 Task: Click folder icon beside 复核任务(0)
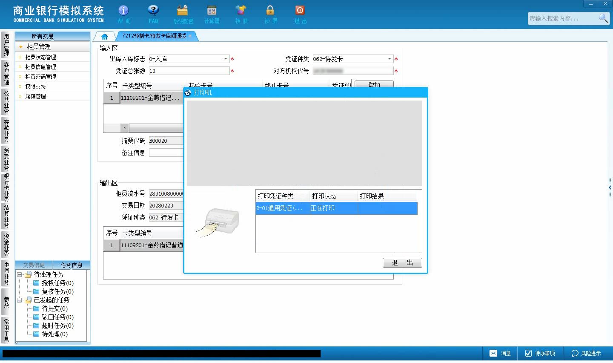(x=36, y=291)
